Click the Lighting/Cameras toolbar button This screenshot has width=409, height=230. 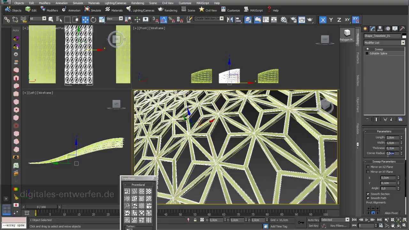point(140,10)
